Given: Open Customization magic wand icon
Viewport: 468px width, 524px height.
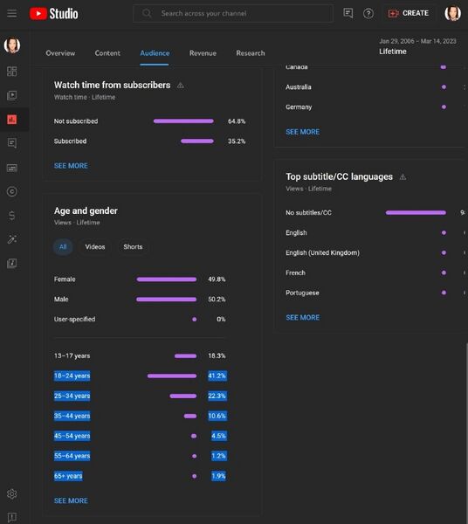Looking at the screenshot, I should (x=11, y=239).
